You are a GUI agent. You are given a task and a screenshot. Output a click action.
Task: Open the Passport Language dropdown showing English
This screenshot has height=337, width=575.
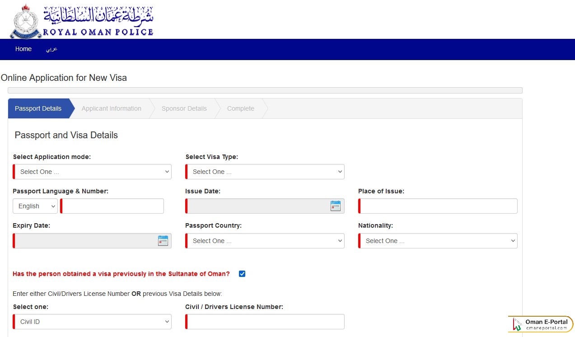35,206
